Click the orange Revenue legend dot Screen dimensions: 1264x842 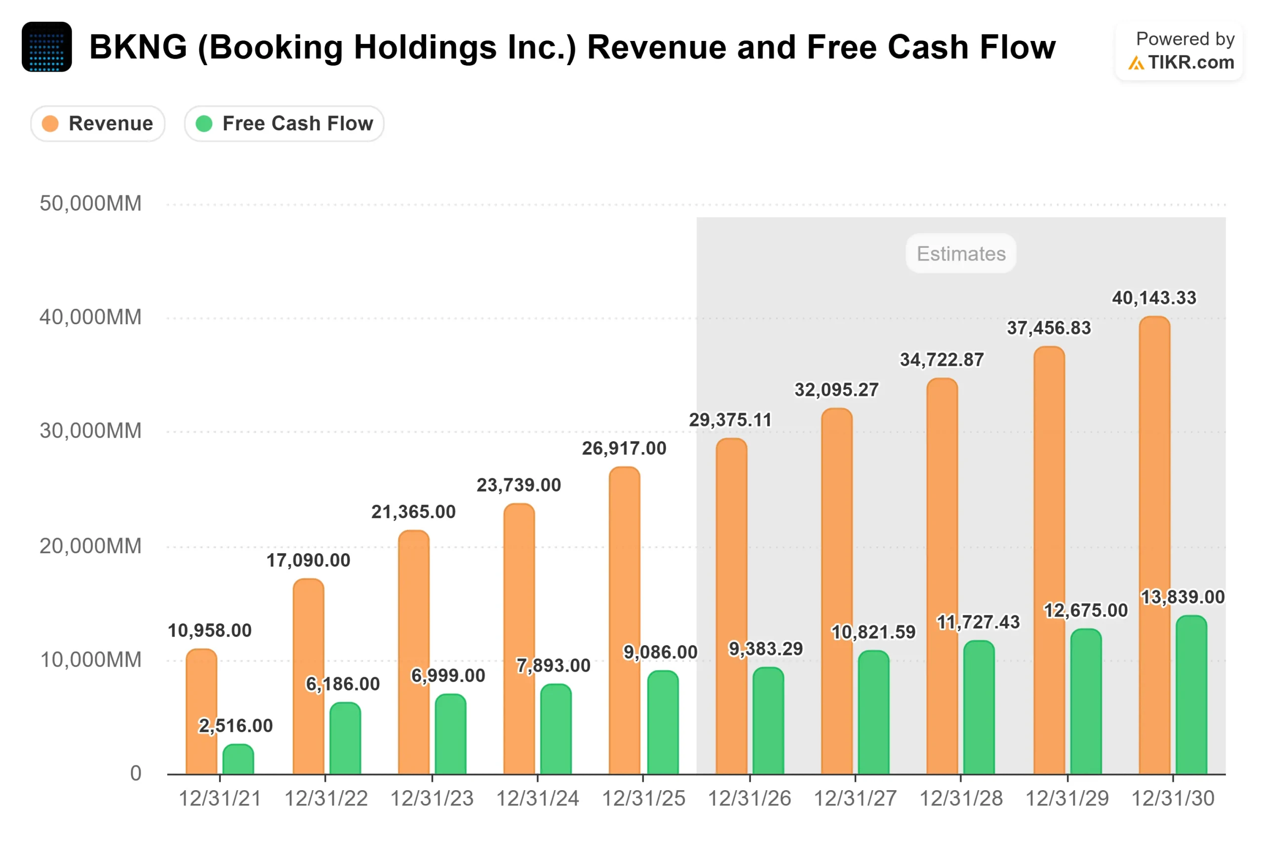[x=50, y=123]
